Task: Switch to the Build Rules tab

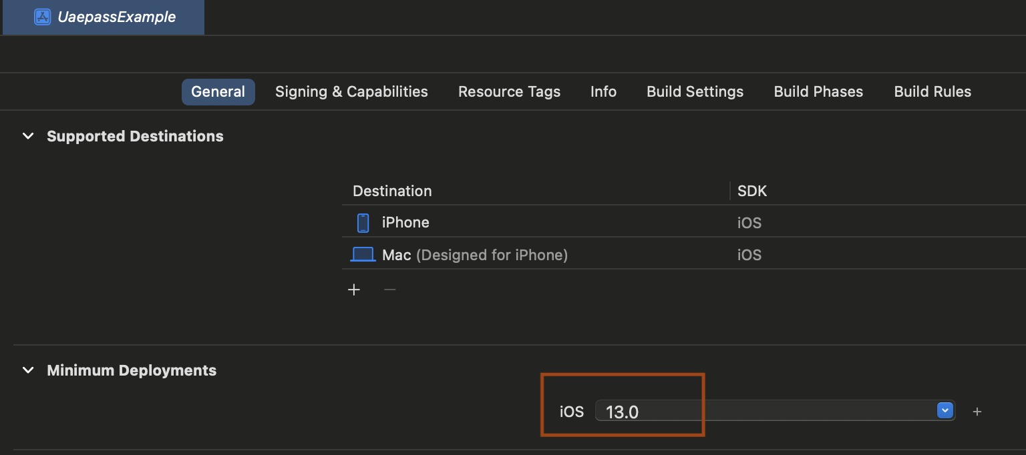Action: pyautogui.click(x=932, y=92)
